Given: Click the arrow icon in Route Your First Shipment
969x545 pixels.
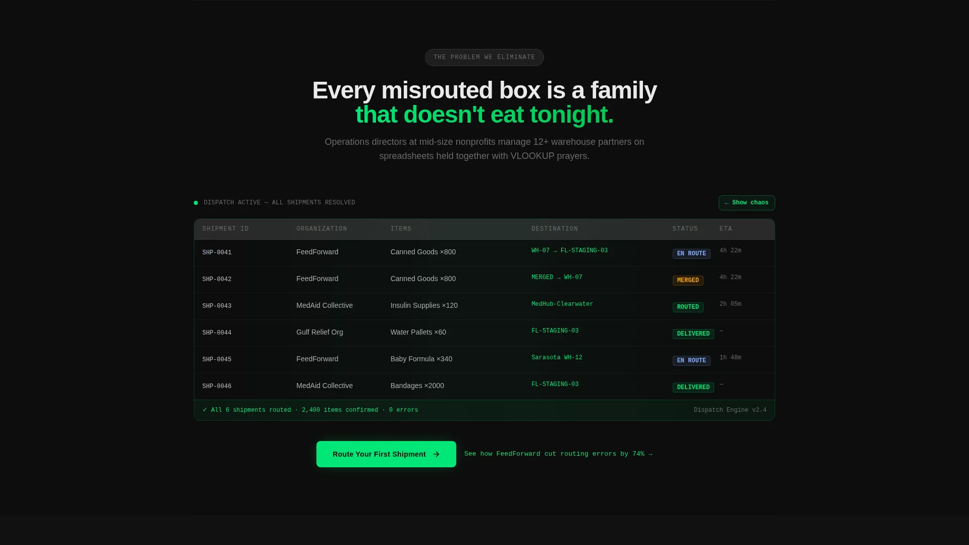Looking at the screenshot, I should (437, 454).
